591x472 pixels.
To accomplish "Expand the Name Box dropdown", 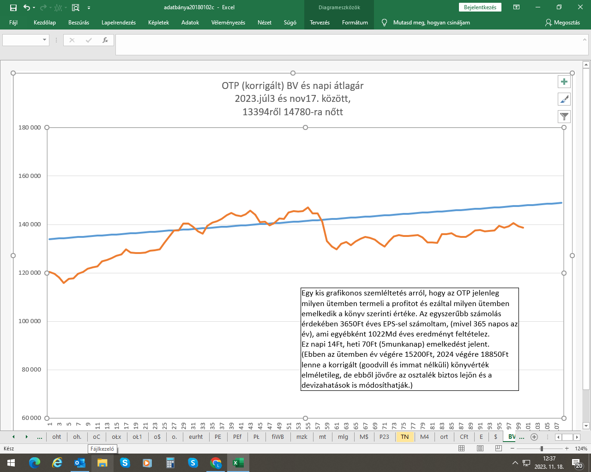I will 45,40.
